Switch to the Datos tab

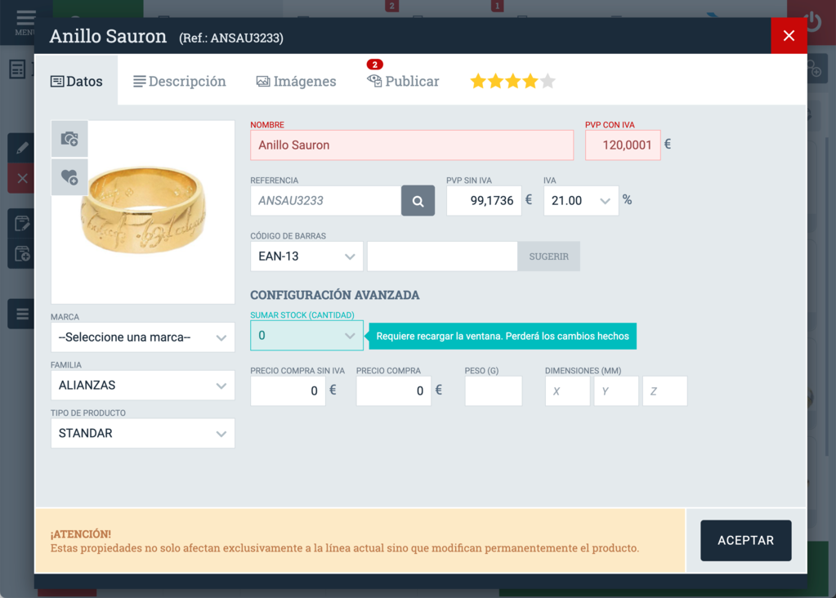[76, 81]
